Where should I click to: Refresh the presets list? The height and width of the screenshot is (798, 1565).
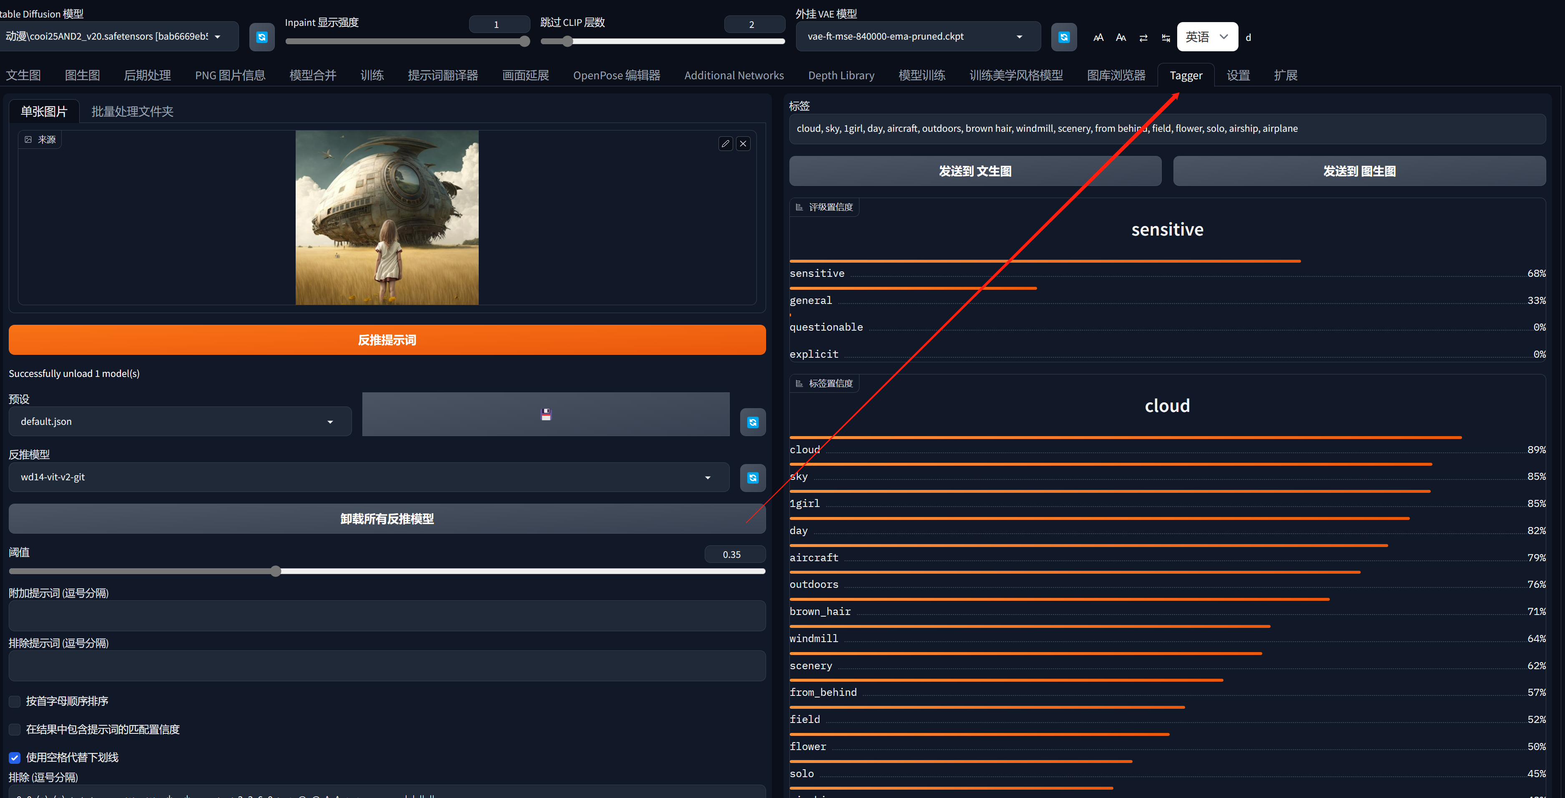click(753, 422)
